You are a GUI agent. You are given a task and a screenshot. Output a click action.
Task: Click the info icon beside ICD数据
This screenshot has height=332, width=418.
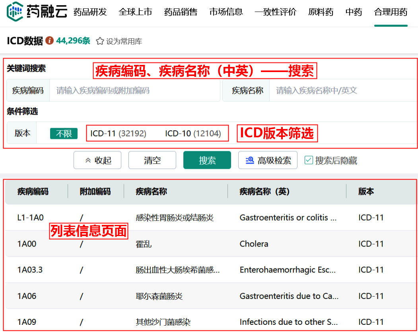(x=49, y=41)
